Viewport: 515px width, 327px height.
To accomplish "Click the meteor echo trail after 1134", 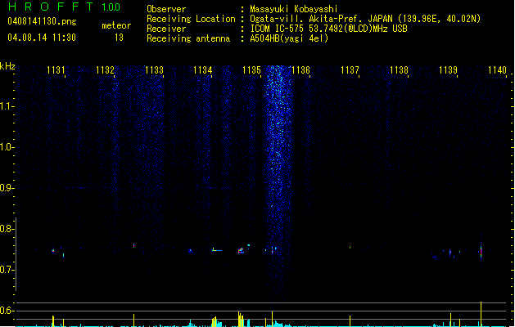I will (x=217, y=250).
